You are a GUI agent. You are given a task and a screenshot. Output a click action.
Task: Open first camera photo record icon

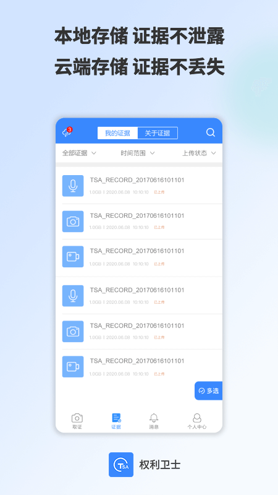(73, 222)
